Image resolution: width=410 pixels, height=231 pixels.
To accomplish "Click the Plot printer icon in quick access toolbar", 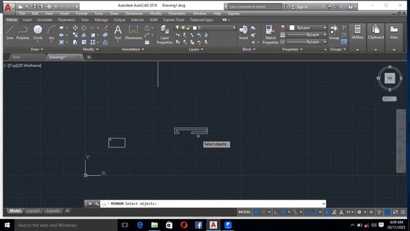I will (49, 6).
